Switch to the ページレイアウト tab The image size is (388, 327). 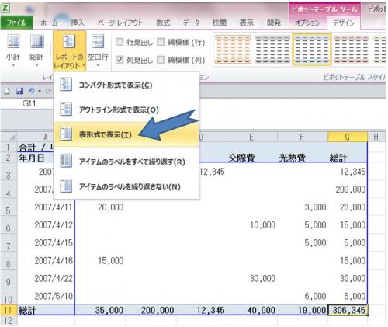pyautogui.click(x=120, y=23)
